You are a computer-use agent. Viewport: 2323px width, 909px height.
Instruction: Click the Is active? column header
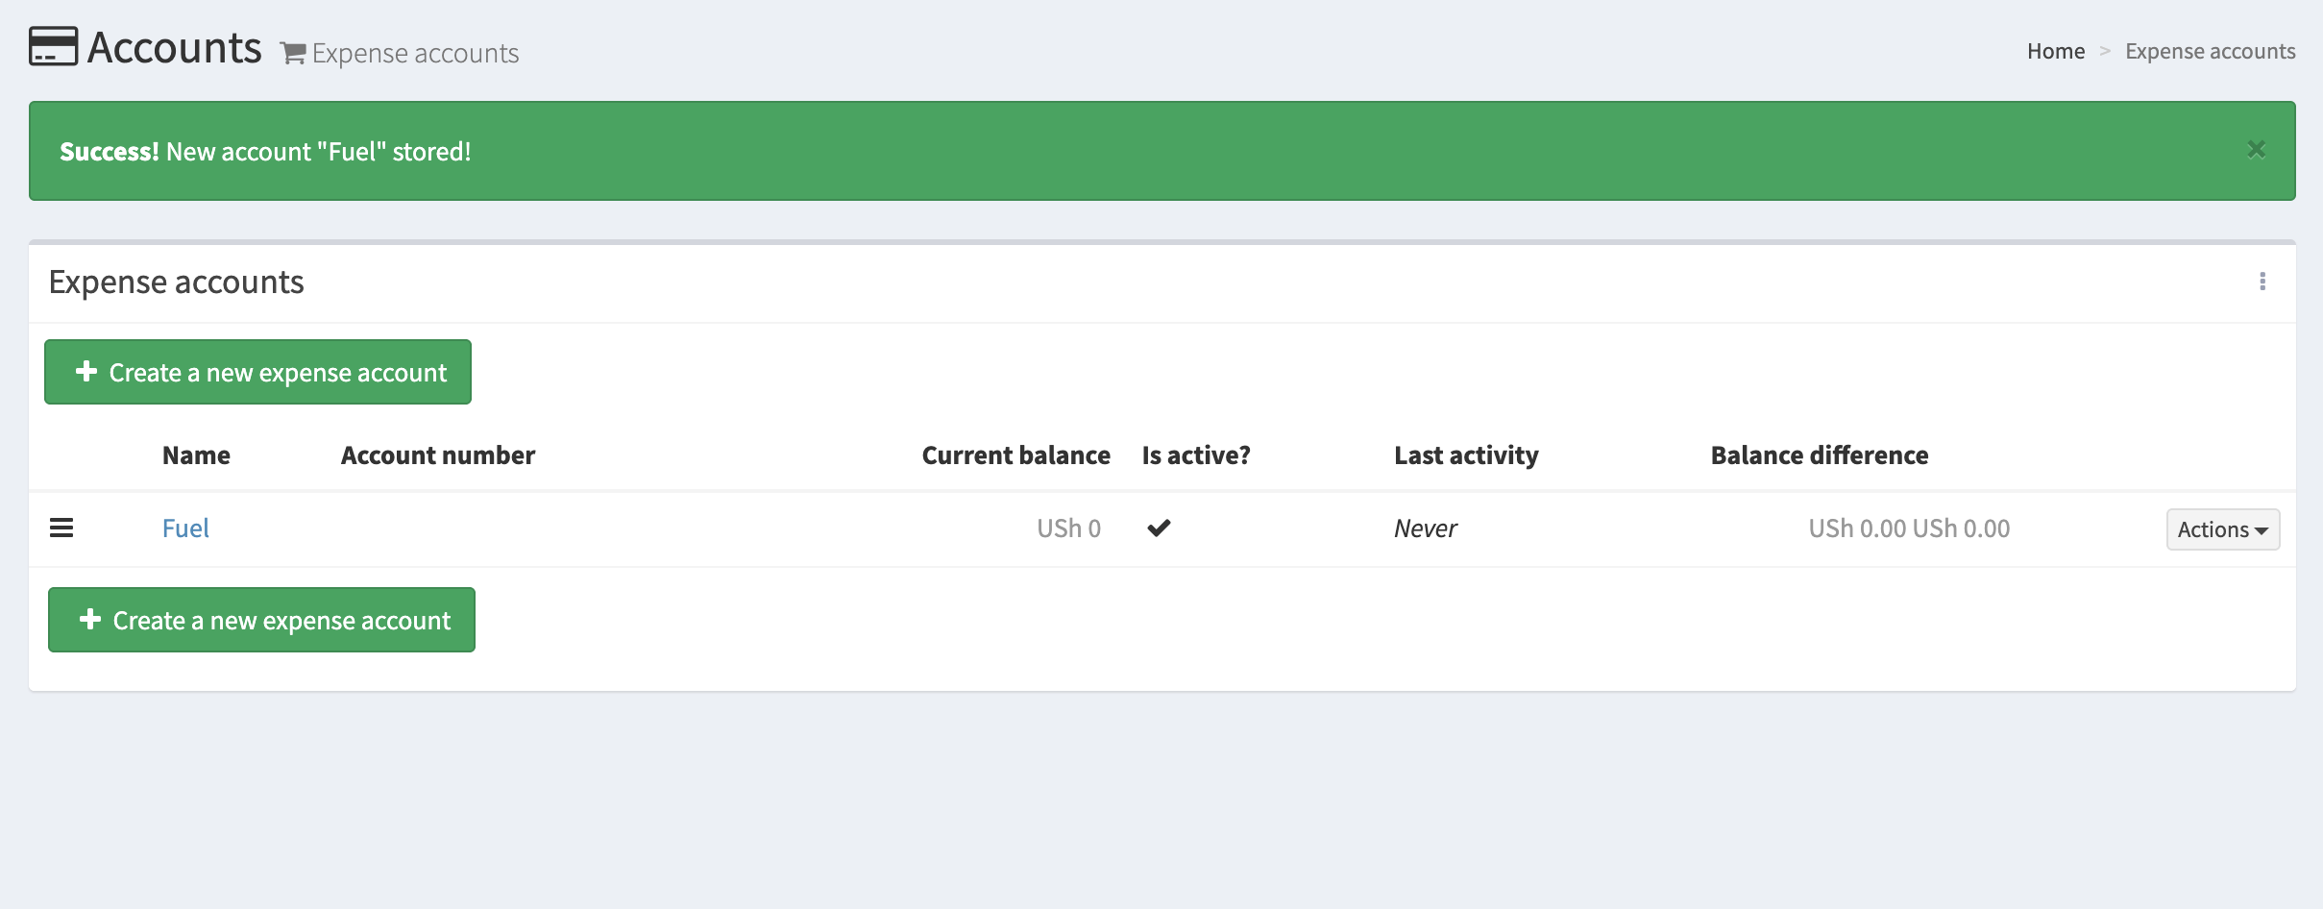click(1195, 455)
